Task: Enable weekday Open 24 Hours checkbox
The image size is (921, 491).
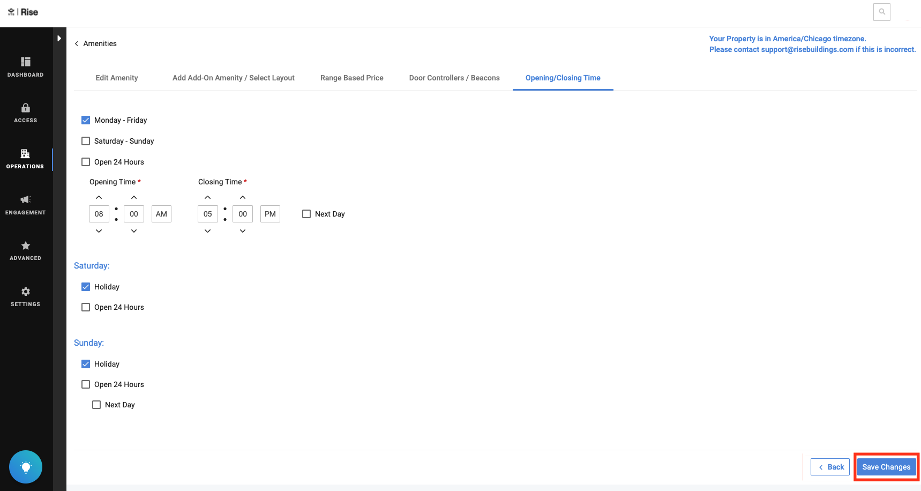Action: click(86, 162)
